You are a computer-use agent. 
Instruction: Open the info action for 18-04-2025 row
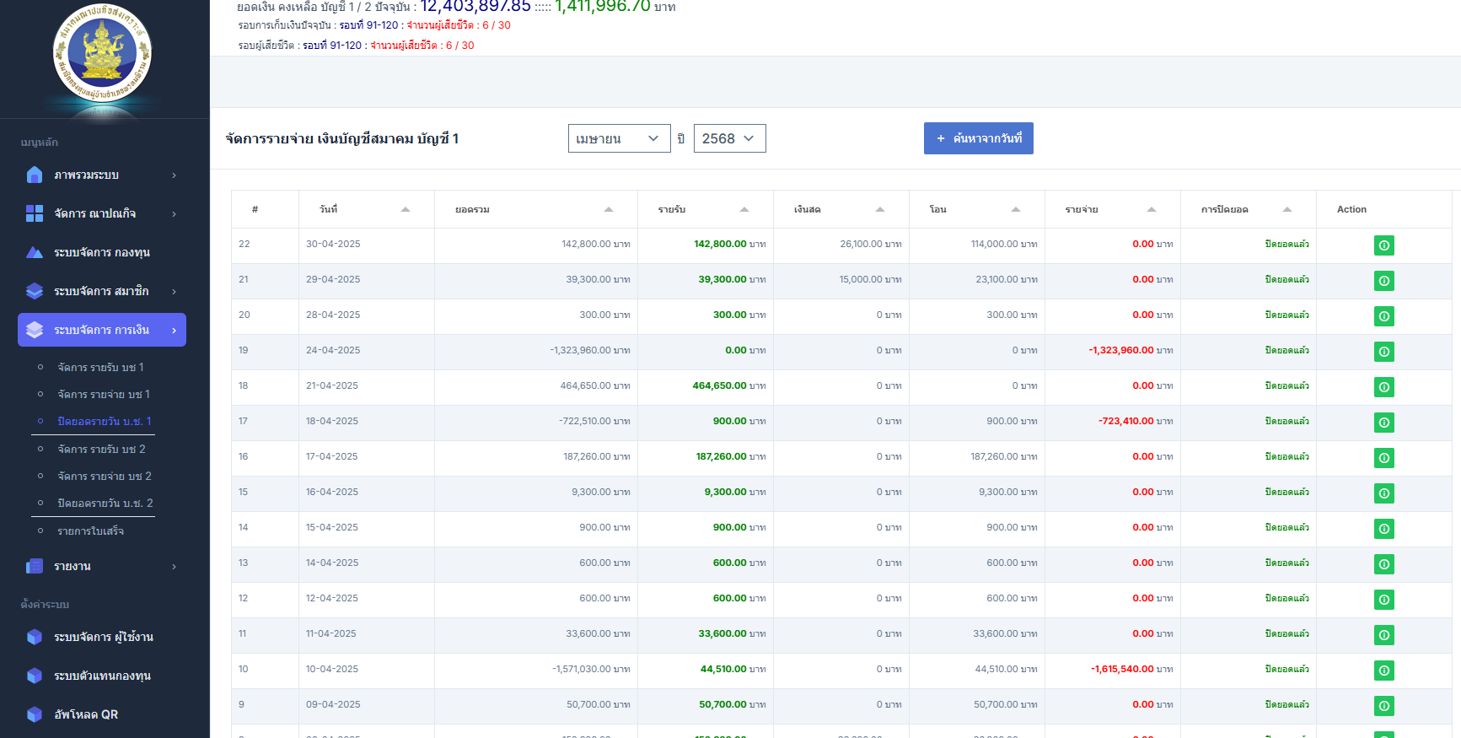[x=1383, y=423]
